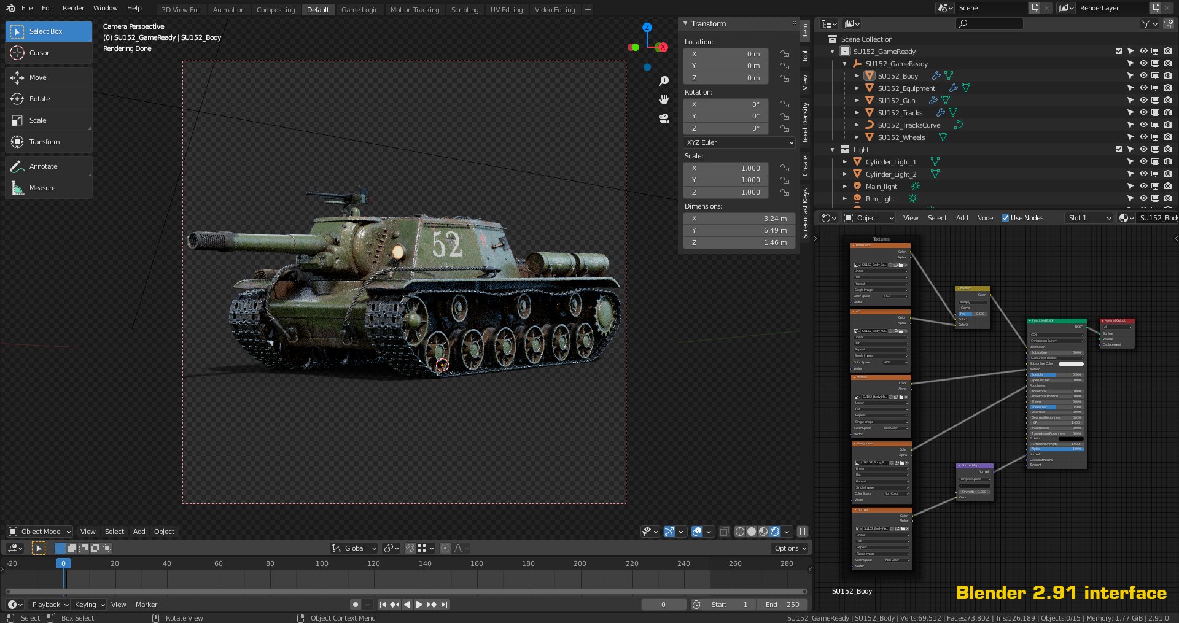Switch to wireframe viewport shading
The height and width of the screenshot is (623, 1179).
click(740, 532)
